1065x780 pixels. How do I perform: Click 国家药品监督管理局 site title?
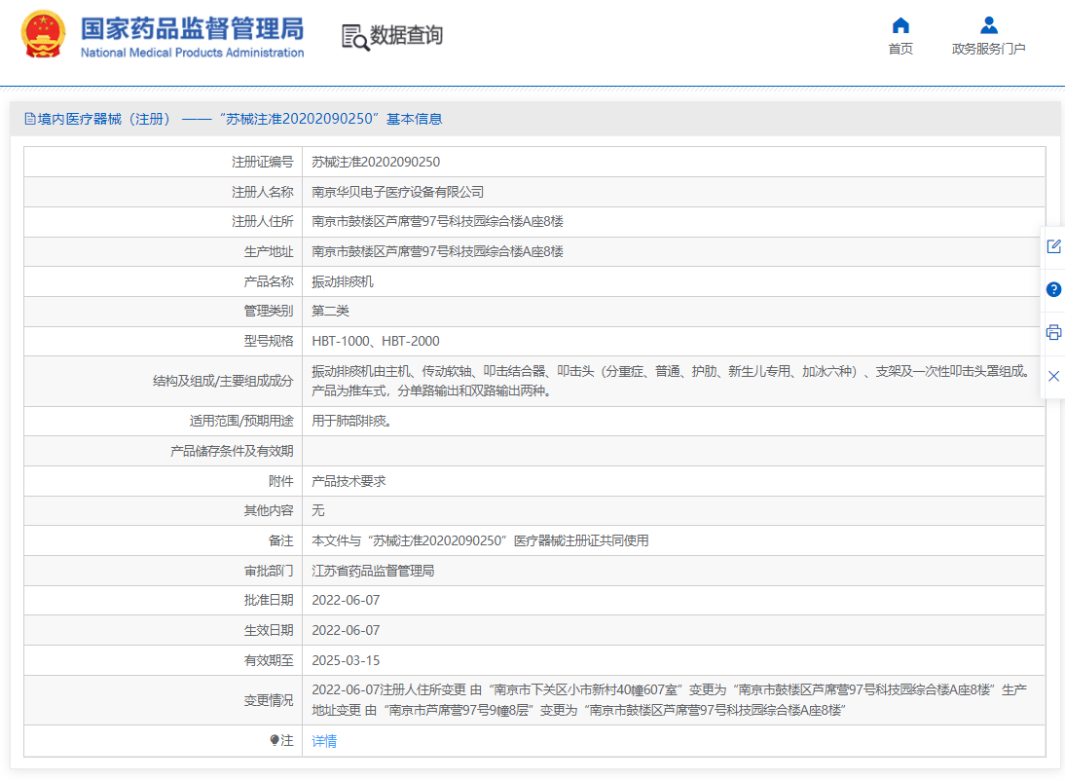(192, 28)
